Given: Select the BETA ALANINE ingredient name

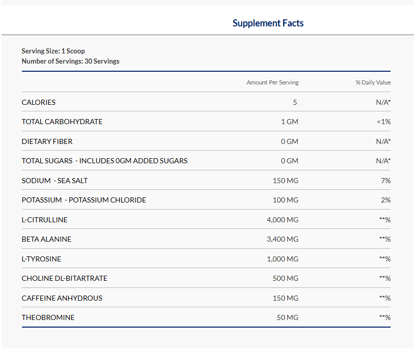Looking at the screenshot, I should point(46,240).
